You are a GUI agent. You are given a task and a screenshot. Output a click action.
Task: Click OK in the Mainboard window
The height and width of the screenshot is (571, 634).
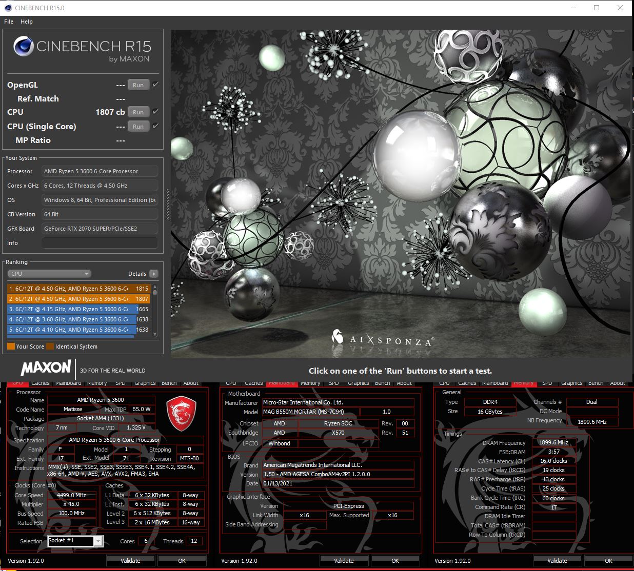[395, 561]
